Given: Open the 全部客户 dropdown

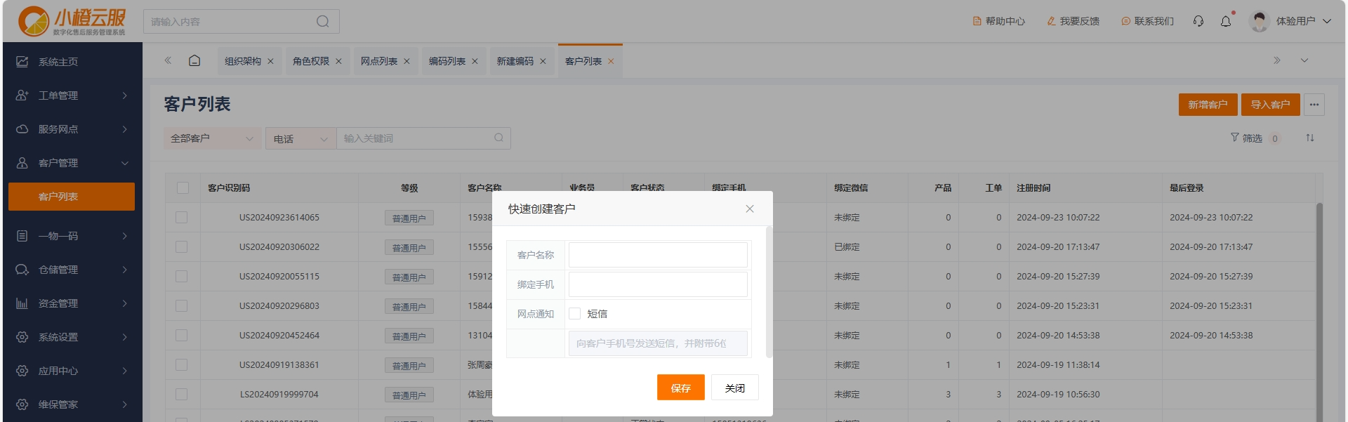Looking at the screenshot, I should 212,138.
